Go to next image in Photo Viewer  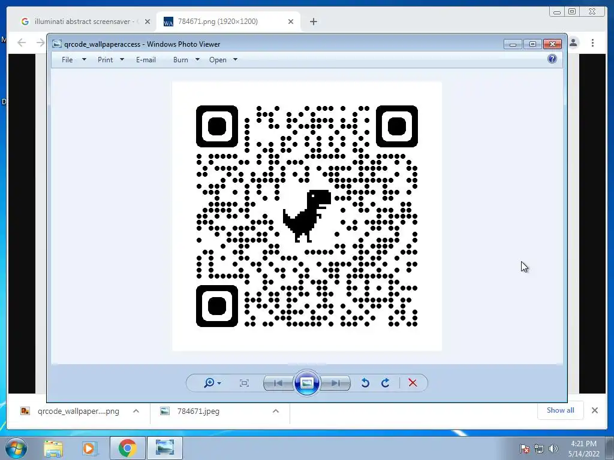pos(336,383)
